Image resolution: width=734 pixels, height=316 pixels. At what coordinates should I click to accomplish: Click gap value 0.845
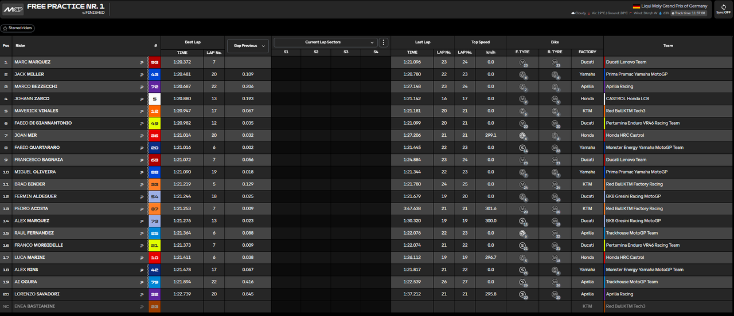248,294
